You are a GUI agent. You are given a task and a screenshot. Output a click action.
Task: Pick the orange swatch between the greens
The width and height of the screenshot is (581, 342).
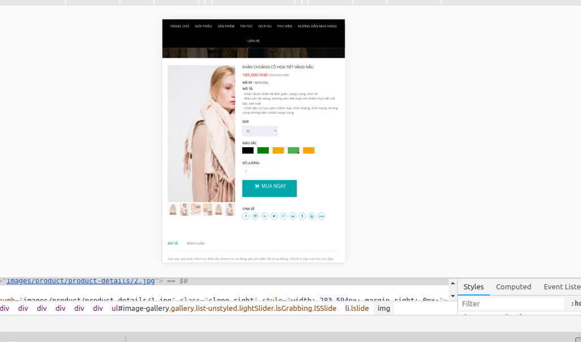[278, 150]
